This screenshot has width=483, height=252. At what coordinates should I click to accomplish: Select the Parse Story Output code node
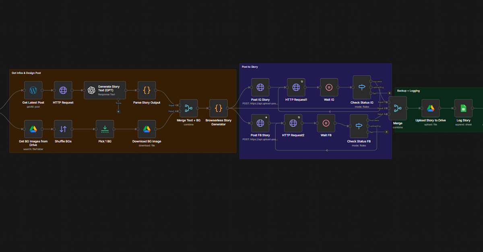point(147,90)
